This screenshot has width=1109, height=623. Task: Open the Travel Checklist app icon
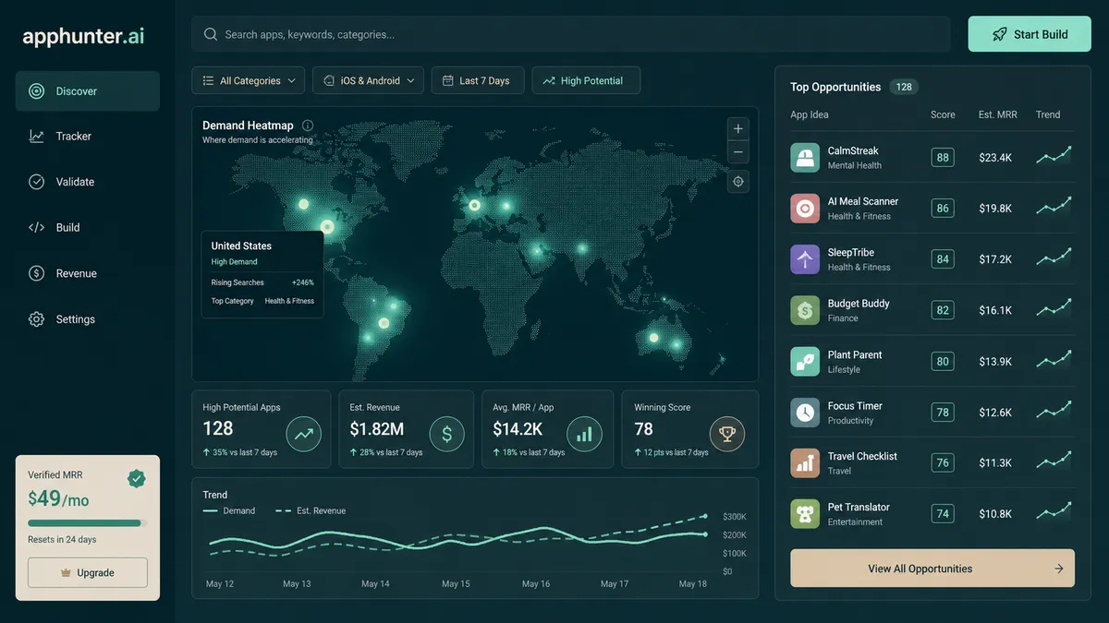(x=805, y=463)
